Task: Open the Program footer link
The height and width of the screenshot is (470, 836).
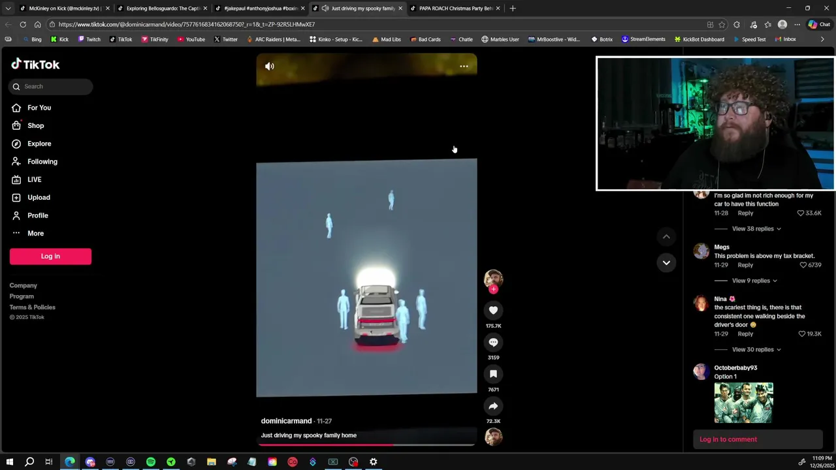Action: 22,296
